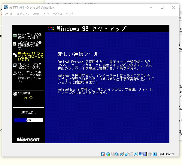This screenshot has height=165, width=182.
Task: Click the window resize grip corner
Action: point(177,155)
